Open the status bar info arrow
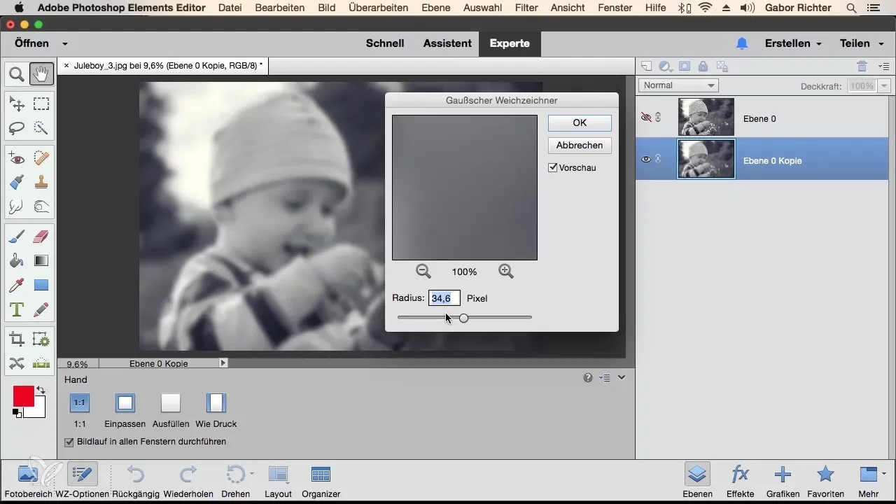896x504 pixels. click(223, 363)
